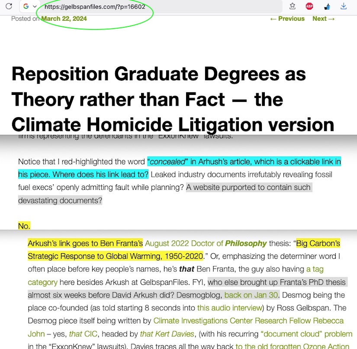Screen dimensions: 357x349
Task: Click the thumbs-up extension icon in the toolbar
Action: [327, 6]
